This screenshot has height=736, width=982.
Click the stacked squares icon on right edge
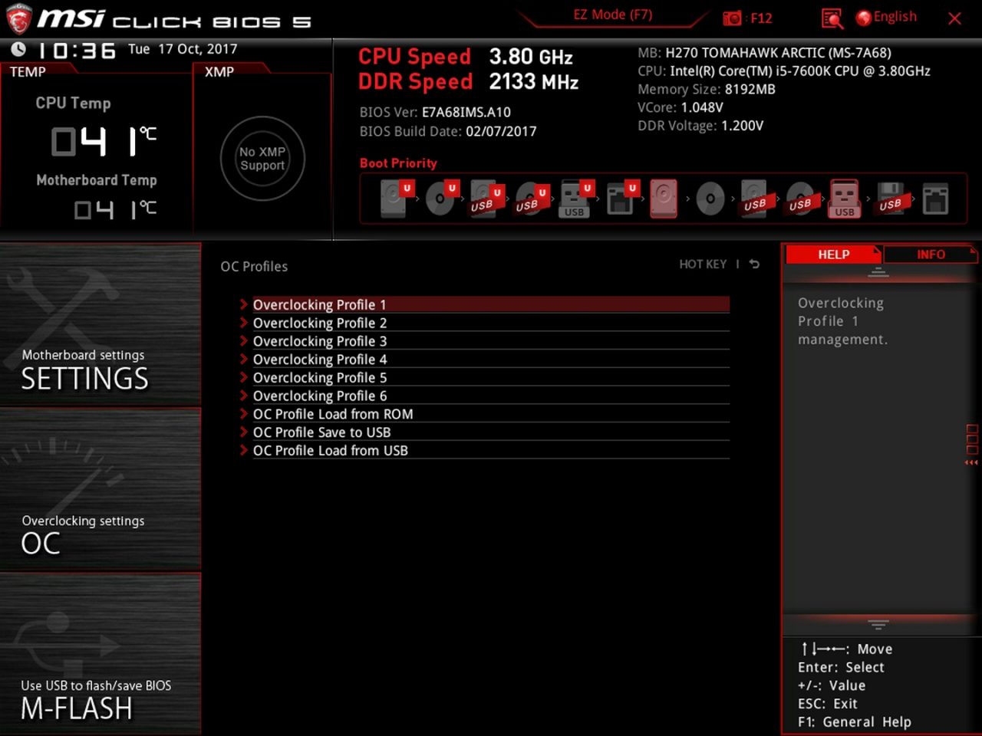click(972, 439)
